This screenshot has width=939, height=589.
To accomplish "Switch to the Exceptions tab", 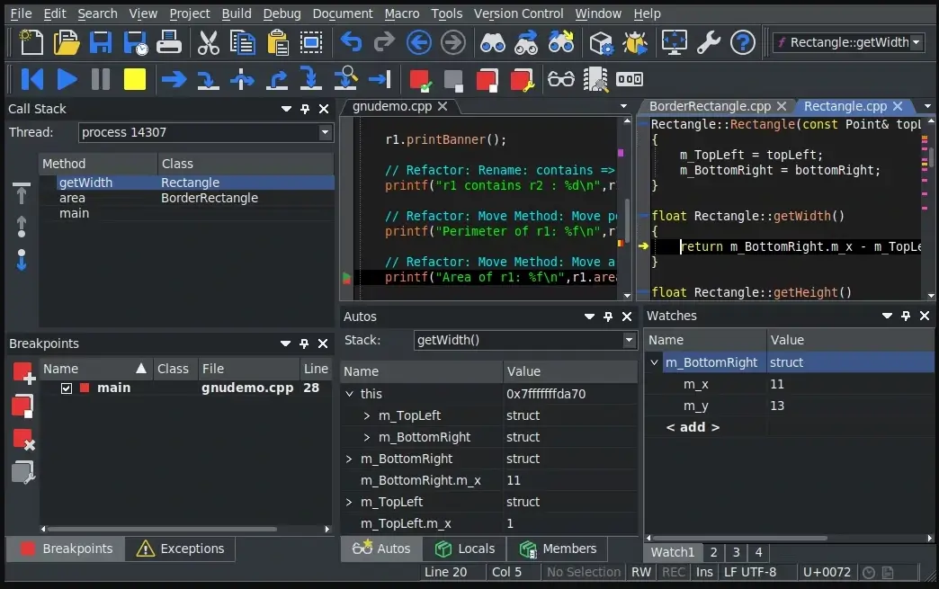I will tap(180, 549).
